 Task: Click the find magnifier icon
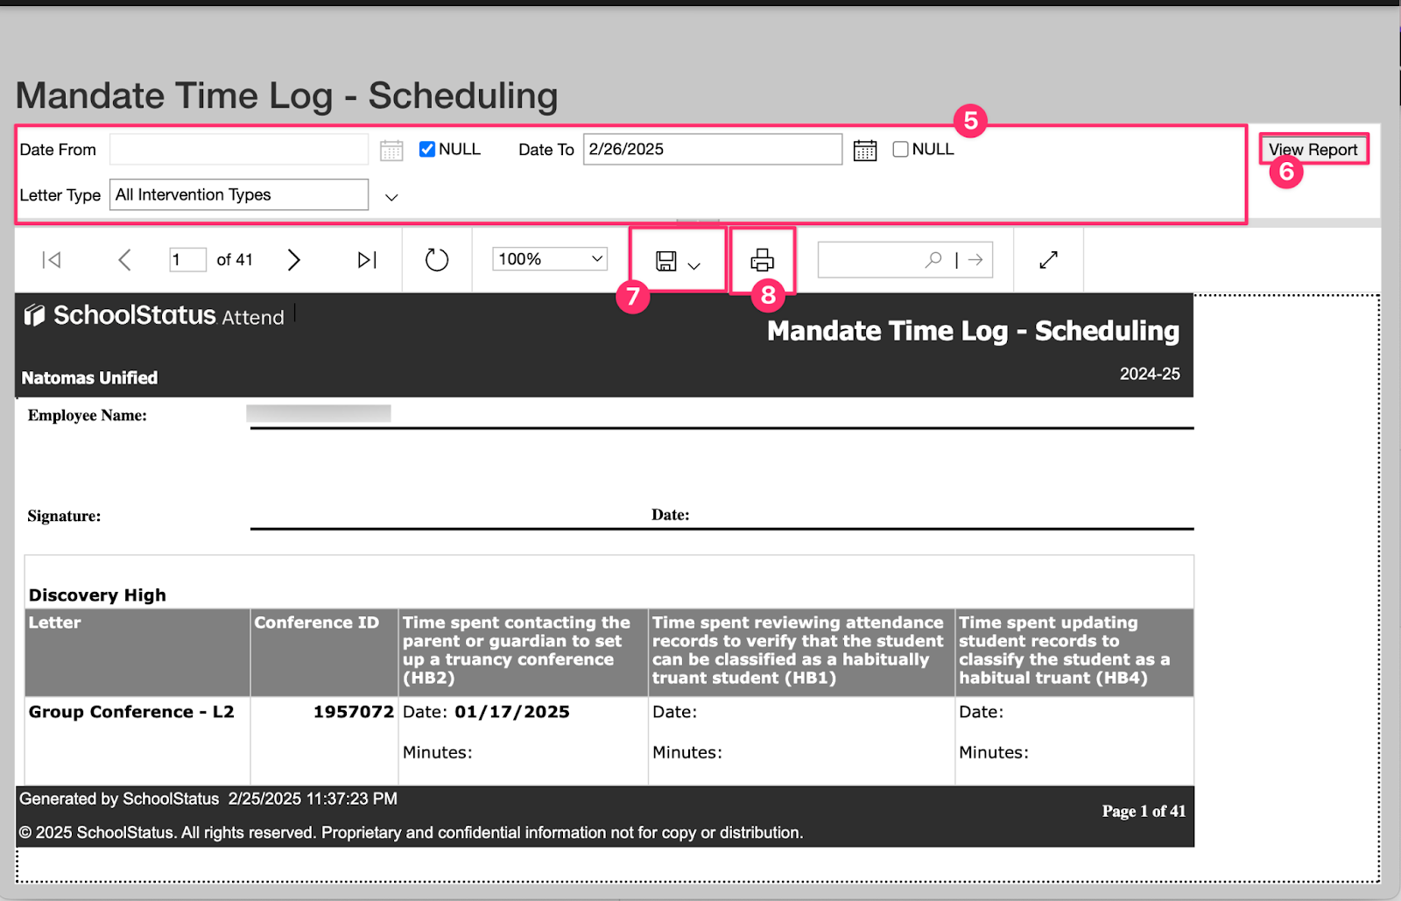[x=934, y=259]
